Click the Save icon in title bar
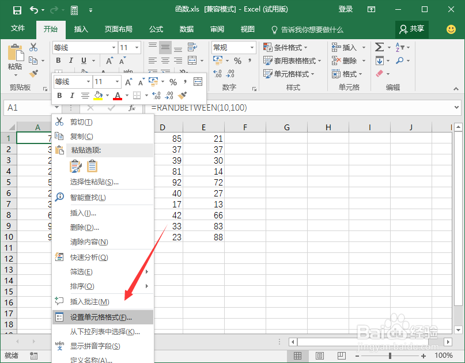 coord(17,10)
